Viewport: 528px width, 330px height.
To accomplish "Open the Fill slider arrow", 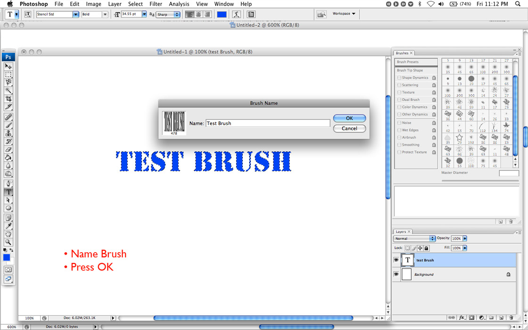I will point(465,248).
